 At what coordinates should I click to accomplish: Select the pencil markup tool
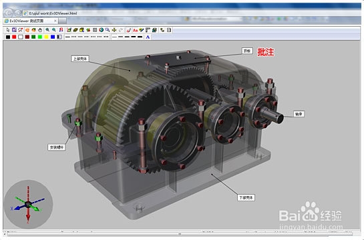pyautogui.click(x=142, y=30)
